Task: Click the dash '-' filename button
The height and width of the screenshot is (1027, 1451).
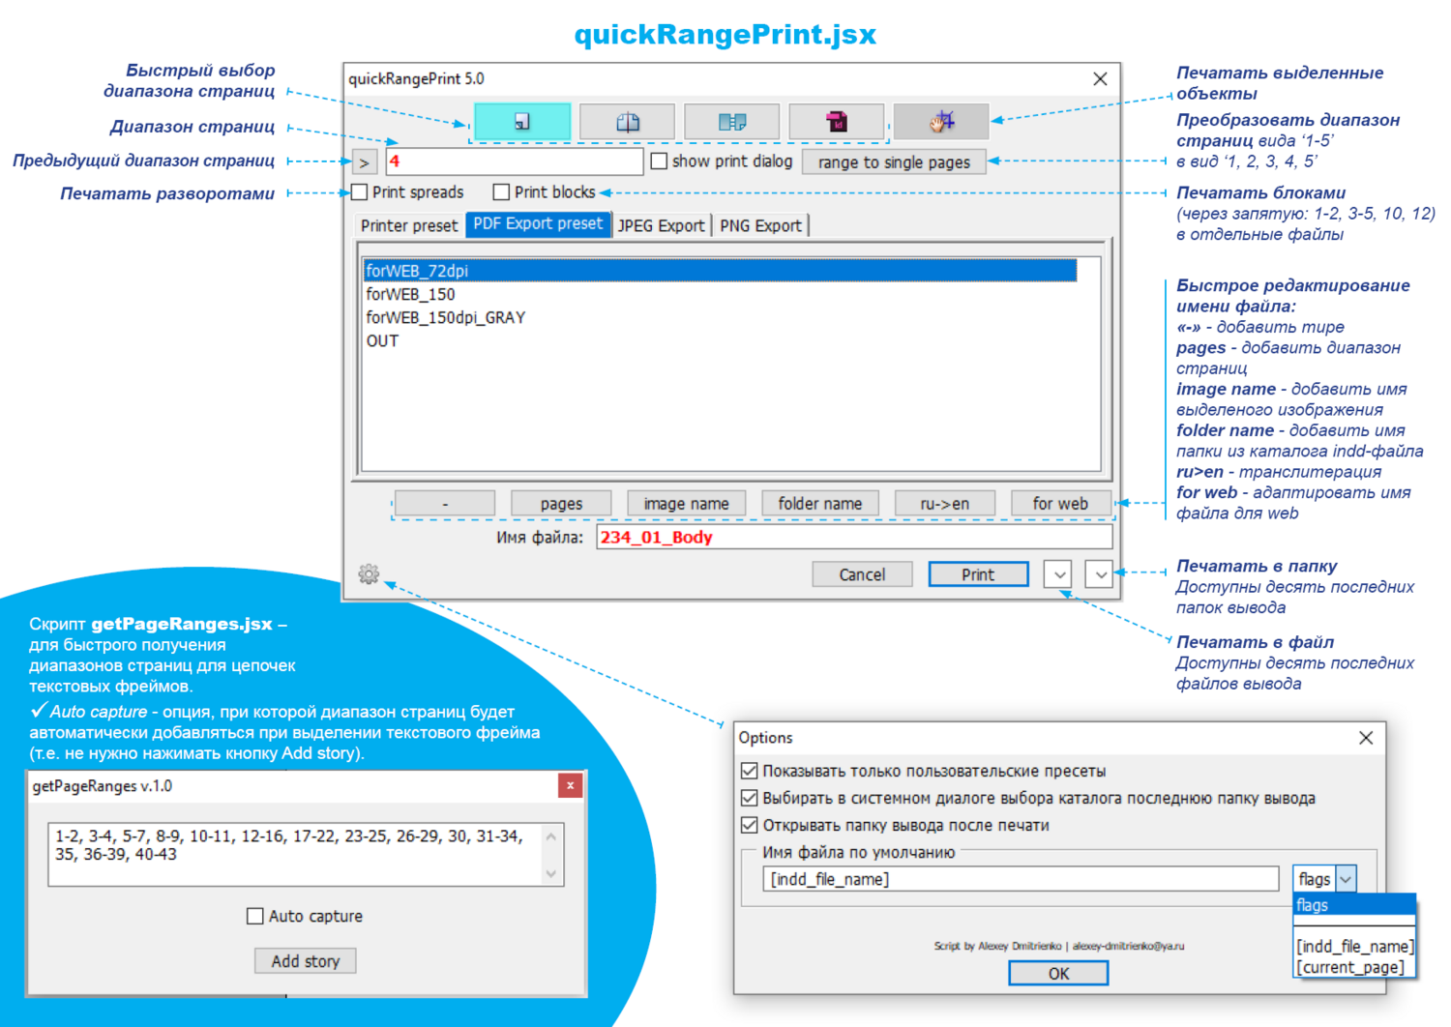Action: pyautogui.click(x=445, y=504)
